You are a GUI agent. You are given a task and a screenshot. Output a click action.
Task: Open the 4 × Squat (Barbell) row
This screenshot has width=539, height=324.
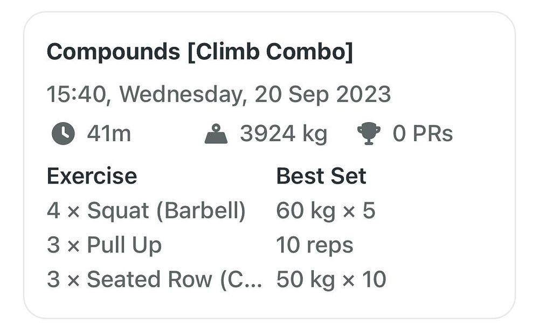[146, 210]
